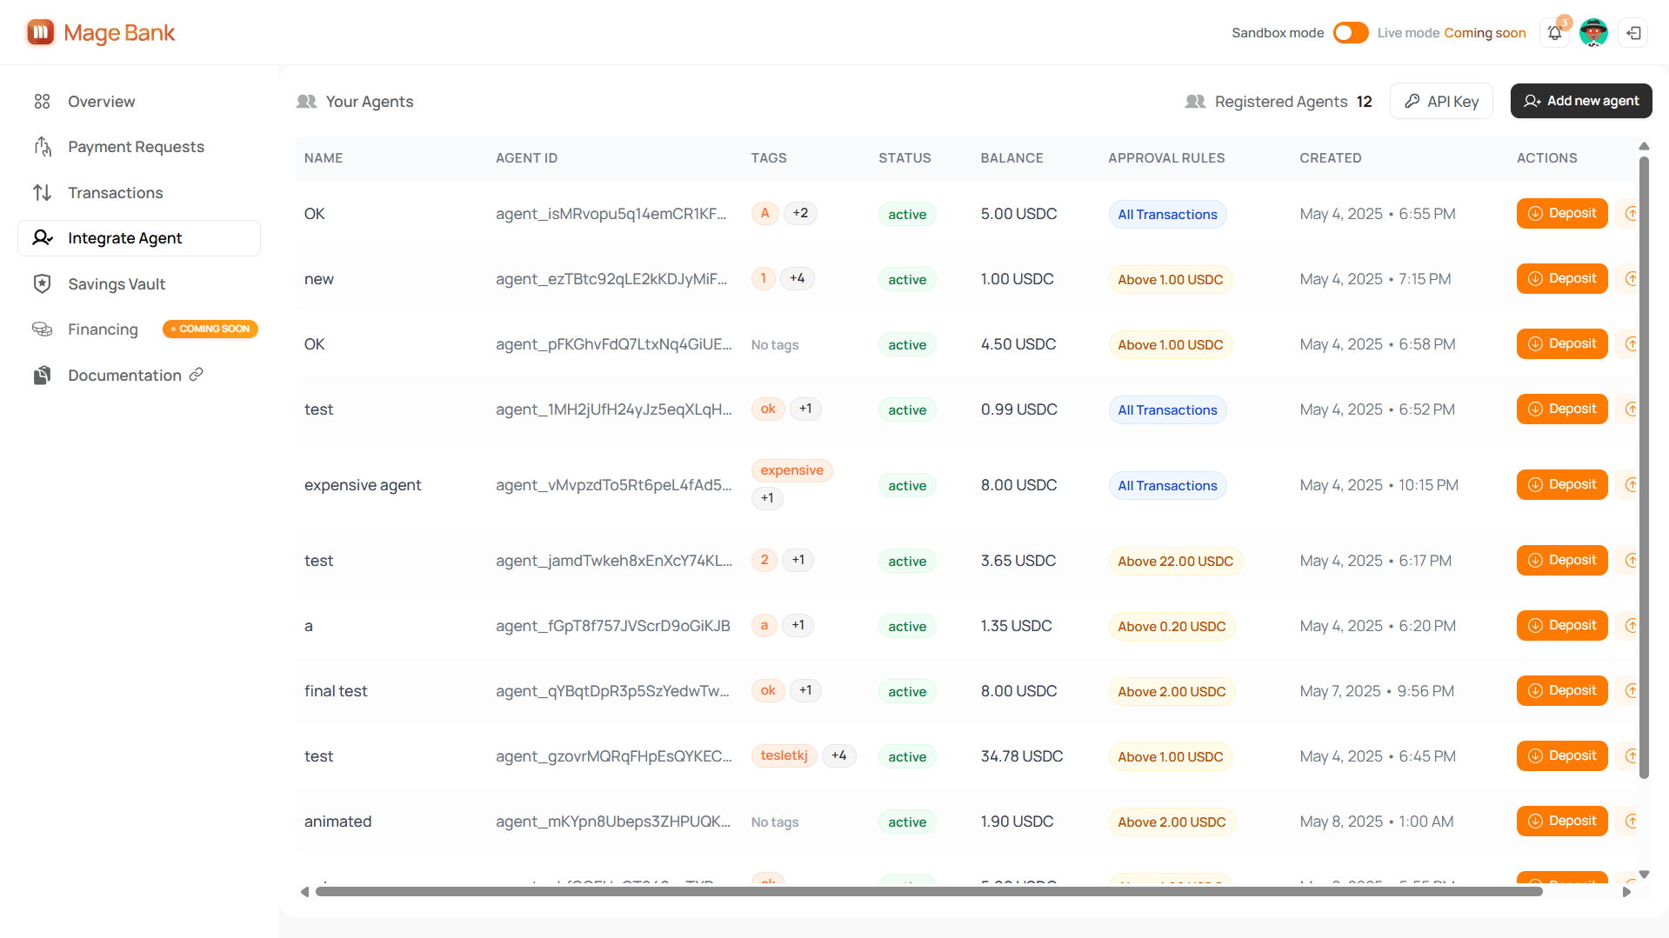Screen dimensions: 1669x938
Task: Click agent ID agent_fGpT8f757JVScrD9oGiKJB
Action: 612,626
